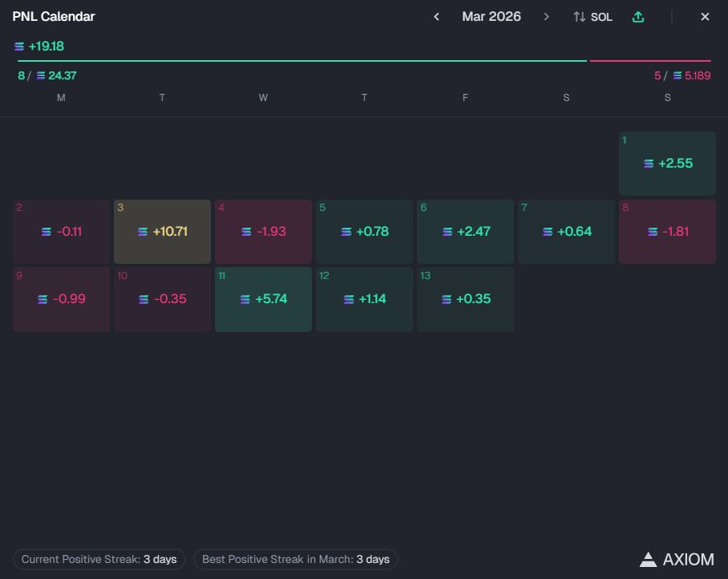The height and width of the screenshot is (579, 728).
Task: Click the Solana icon beside 24.37
Action: [x=41, y=75]
